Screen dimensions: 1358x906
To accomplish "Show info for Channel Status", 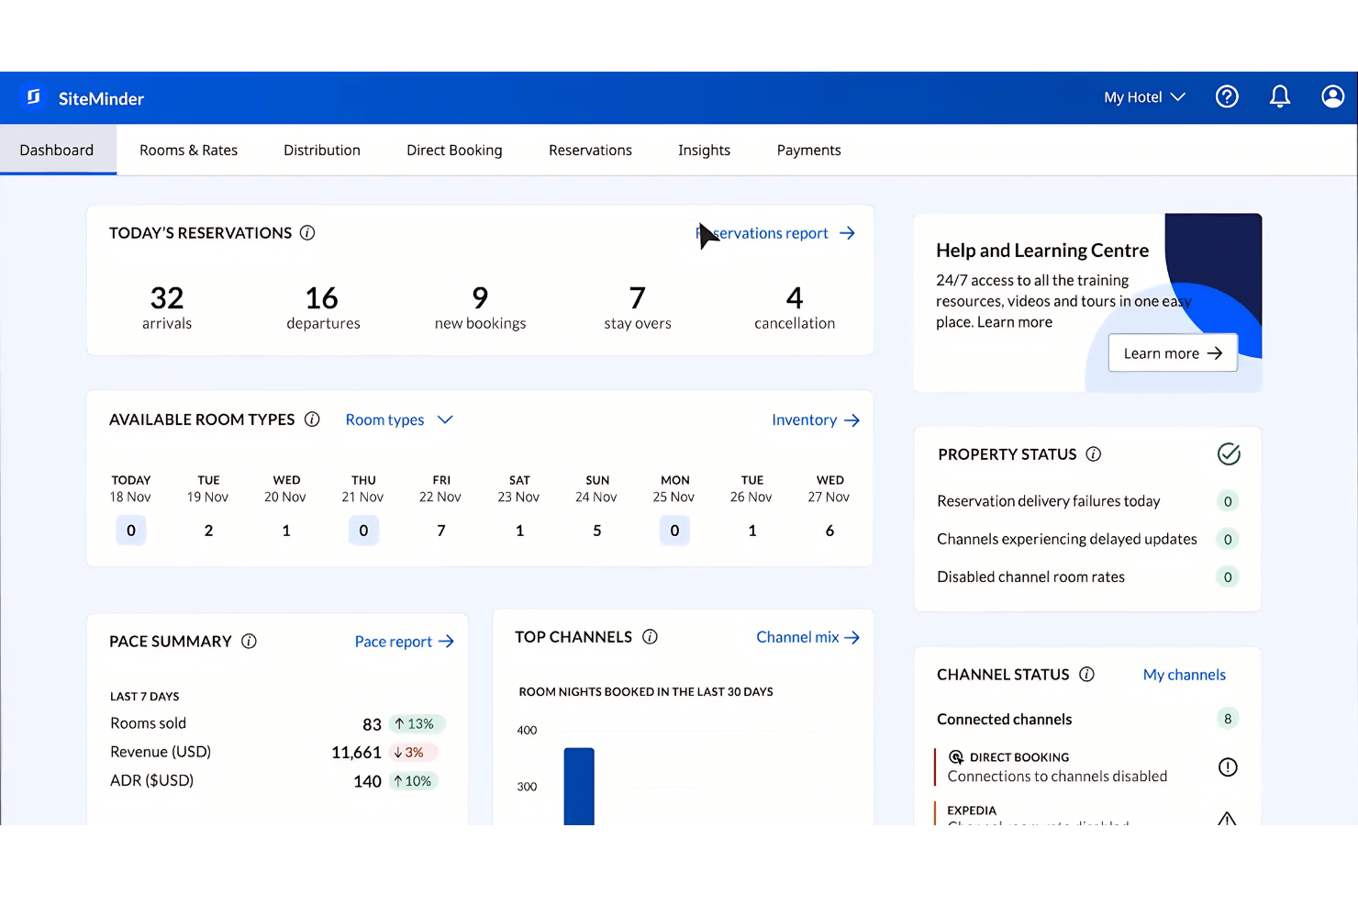I will click(1086, 675).
